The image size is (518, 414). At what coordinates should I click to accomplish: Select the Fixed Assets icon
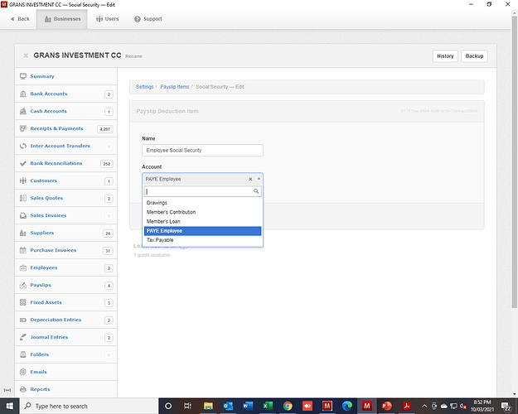(23, 302)
